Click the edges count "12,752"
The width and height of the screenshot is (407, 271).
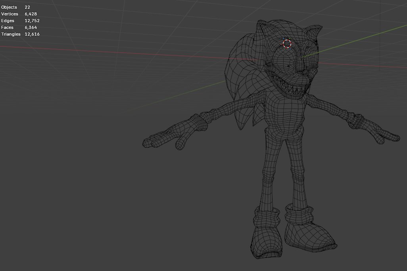[x=32, y=21]
